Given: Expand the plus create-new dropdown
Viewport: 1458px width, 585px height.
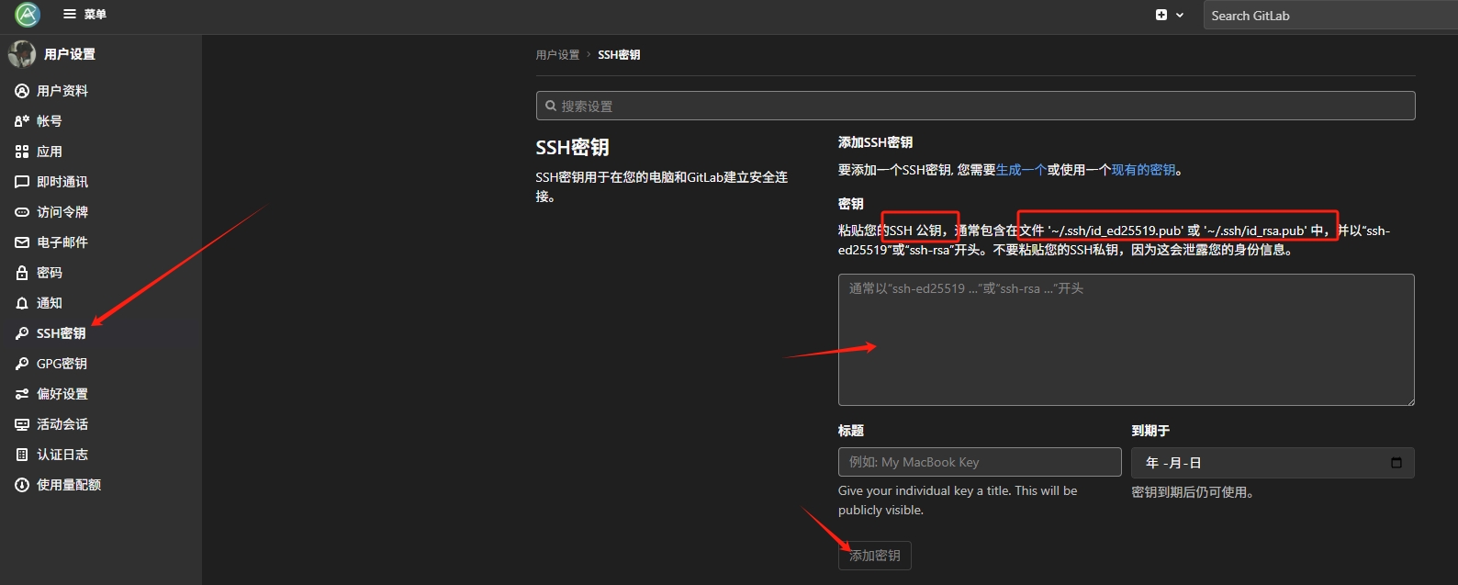Looking at the screenshot, I should coord(1169,15).
